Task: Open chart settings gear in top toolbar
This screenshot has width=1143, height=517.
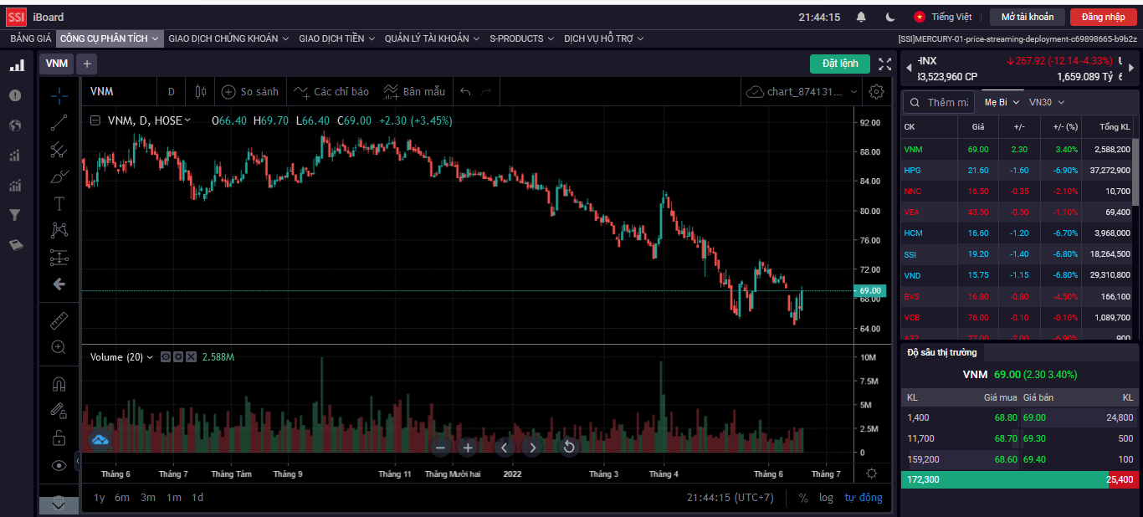Action: point(876,91)
